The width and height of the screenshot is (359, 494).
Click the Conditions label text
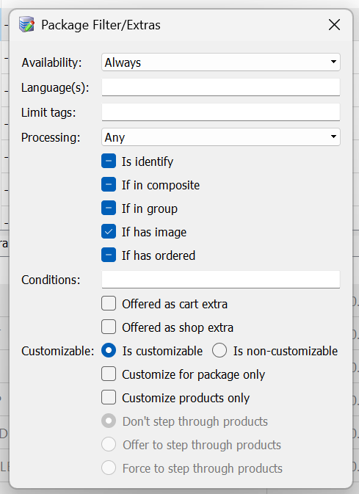[51, 280]
